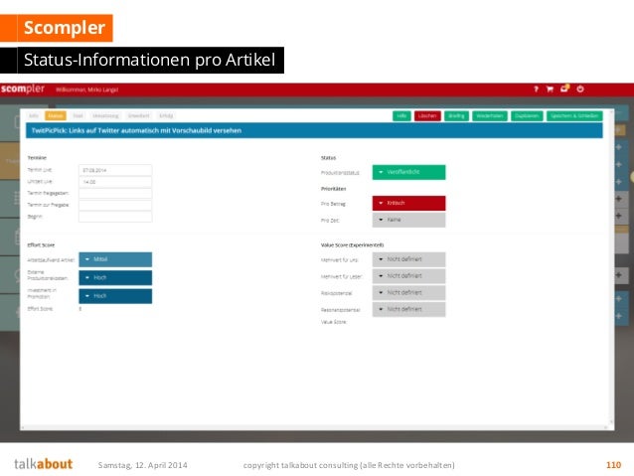Click the Termine section heading
This screenshot has height=476, width=634.
(37, 158)
